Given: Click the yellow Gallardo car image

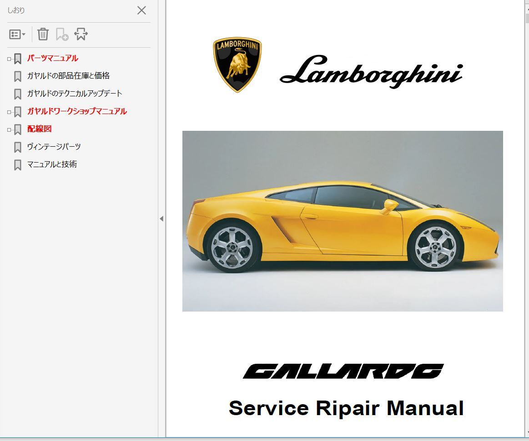Looking at the screenshot, I should click(x=343, y=221).
